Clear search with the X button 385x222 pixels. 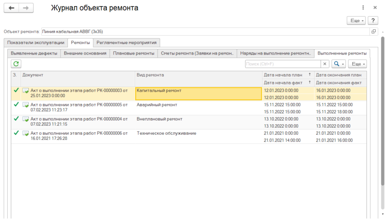[325, 64]
